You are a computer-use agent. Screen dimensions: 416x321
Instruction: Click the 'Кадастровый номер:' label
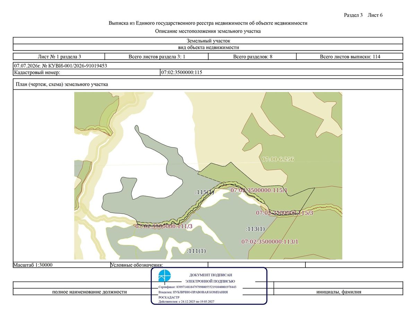pos(37,72)
